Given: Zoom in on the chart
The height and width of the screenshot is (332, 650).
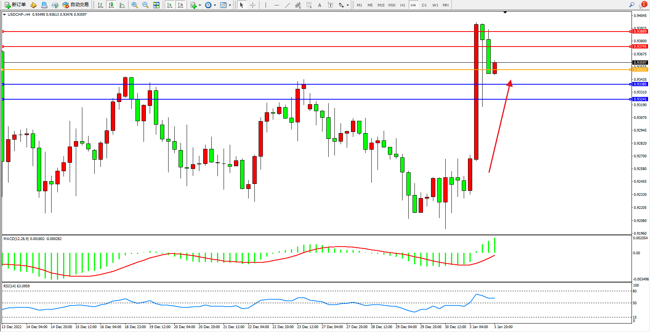Looking at the screenshot, I should tap(135, 5).
